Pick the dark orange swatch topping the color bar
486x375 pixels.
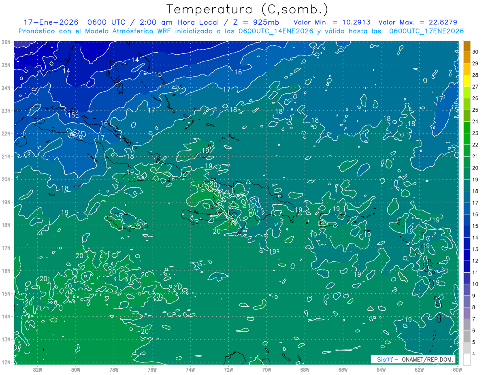(467, 46)
